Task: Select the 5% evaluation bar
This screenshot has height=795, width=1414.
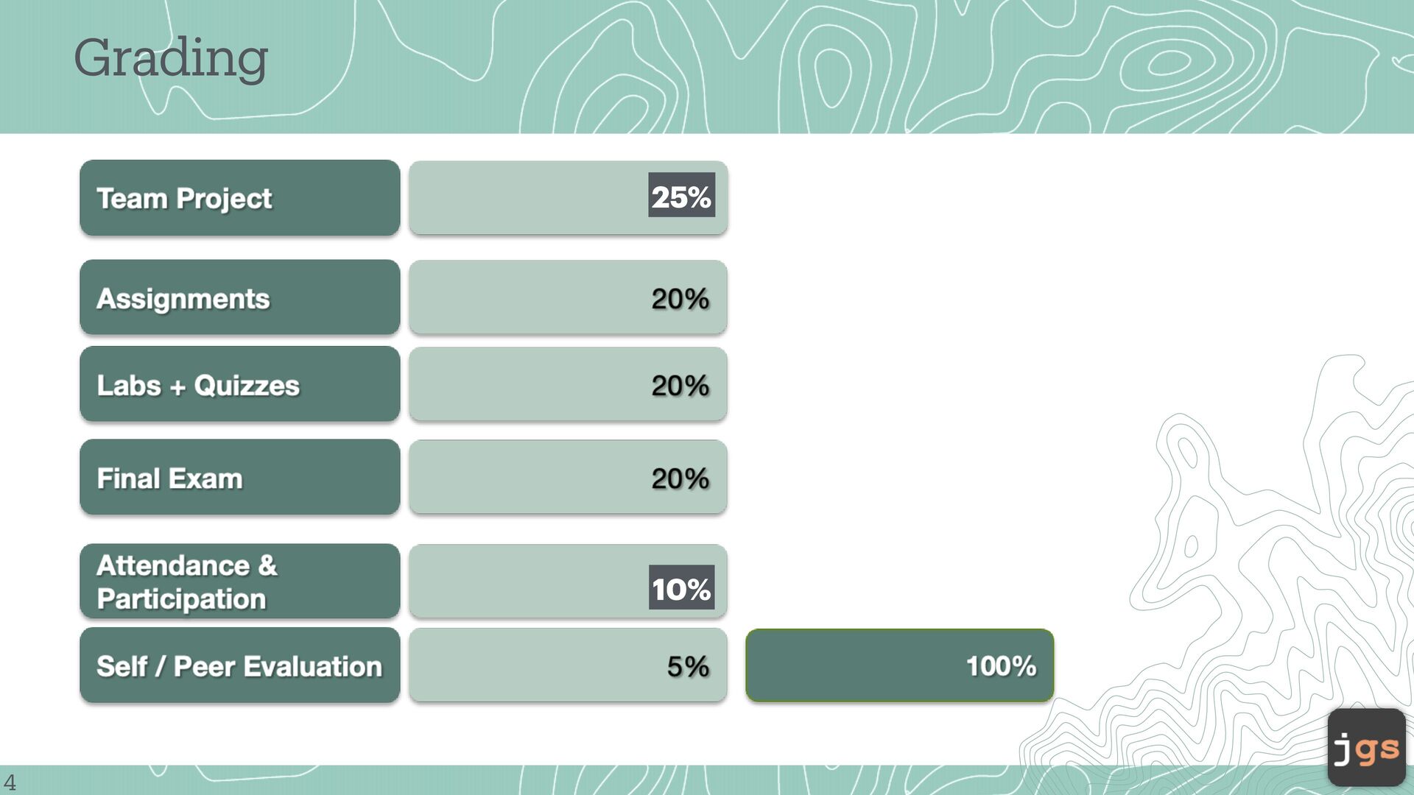Action: [x=568, y=665]
